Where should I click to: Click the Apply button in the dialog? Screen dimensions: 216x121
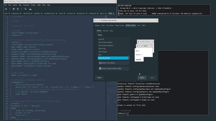click(152, 78)
